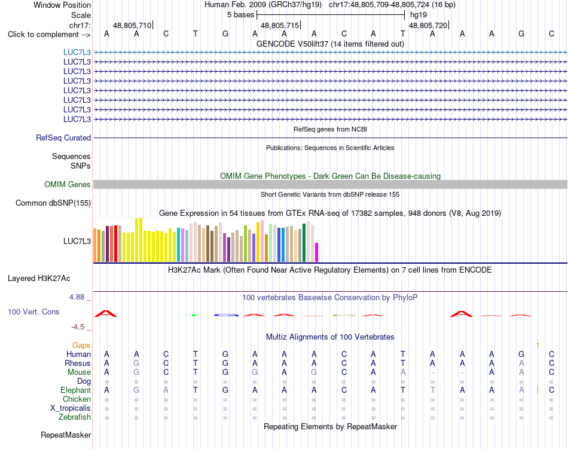
Task: Click the base 'G' left of 48,805,715 in ruler
Action: coord(225,34)
